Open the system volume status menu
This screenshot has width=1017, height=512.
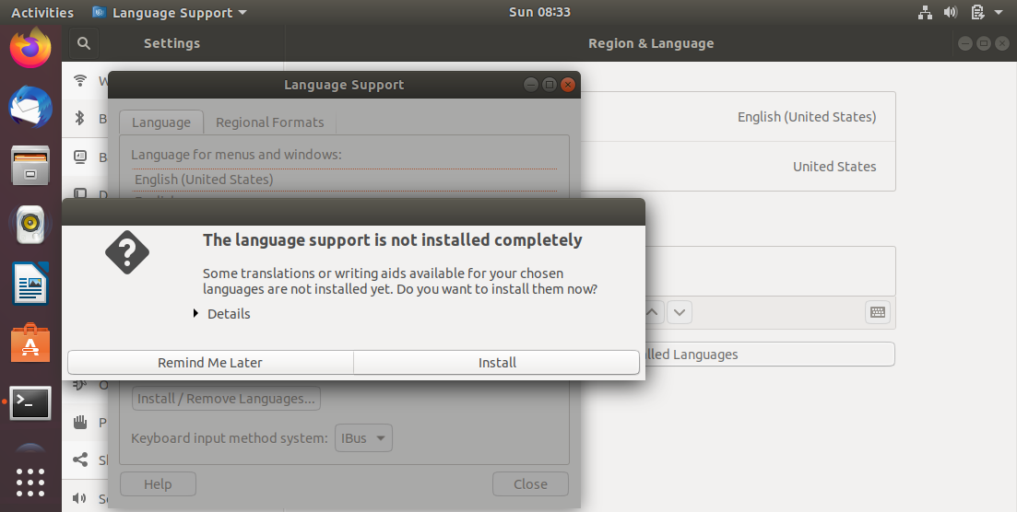point(951,13)
